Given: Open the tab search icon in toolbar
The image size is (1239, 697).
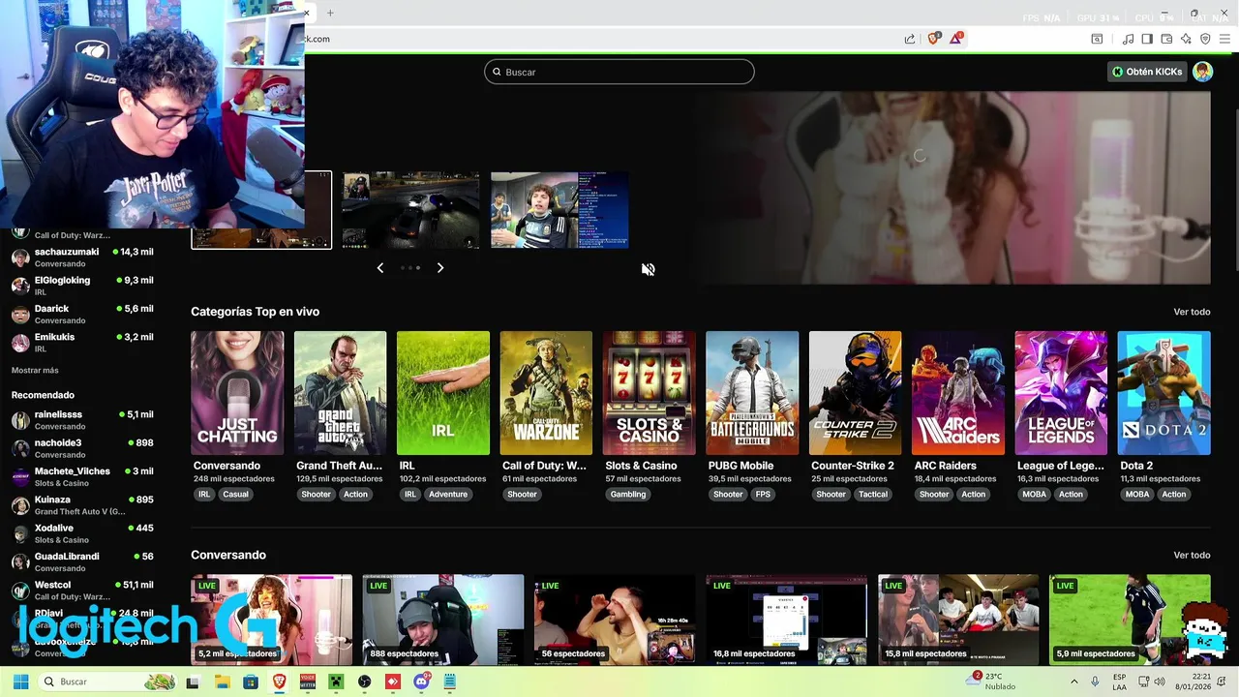Looking at the screenshot, I should tap(1097, 39).
